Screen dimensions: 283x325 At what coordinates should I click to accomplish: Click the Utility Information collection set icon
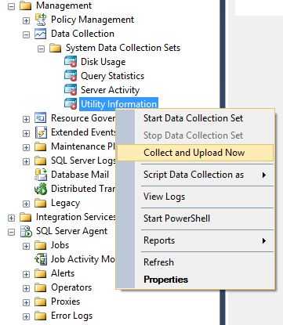coord(71,104)
